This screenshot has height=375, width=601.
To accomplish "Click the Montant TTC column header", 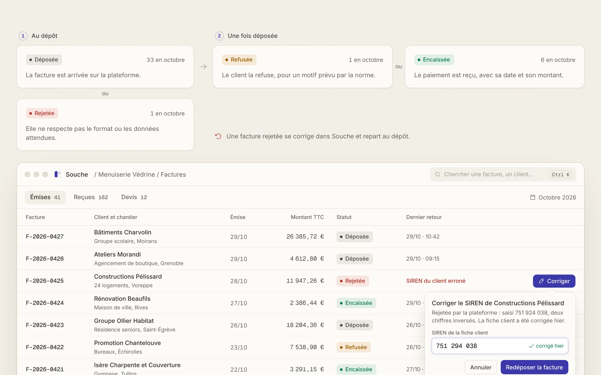I will coord(307,217).
